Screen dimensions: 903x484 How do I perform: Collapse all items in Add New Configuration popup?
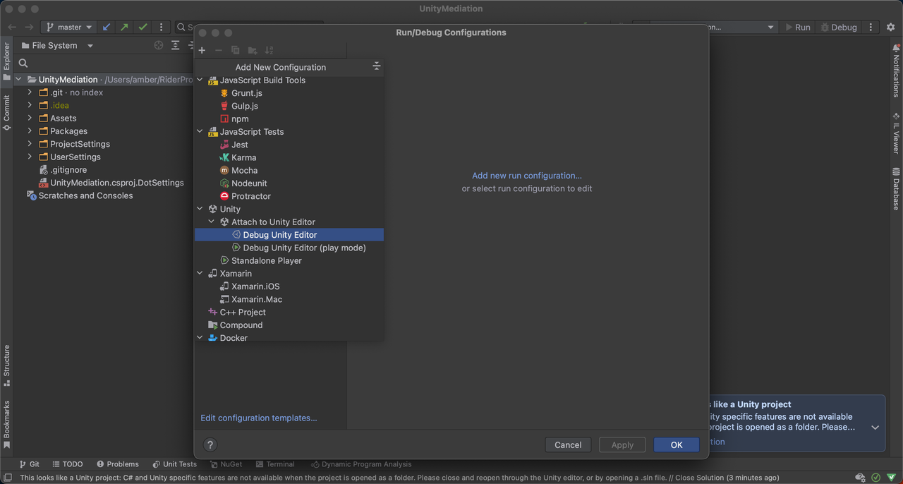click(377, 66)
